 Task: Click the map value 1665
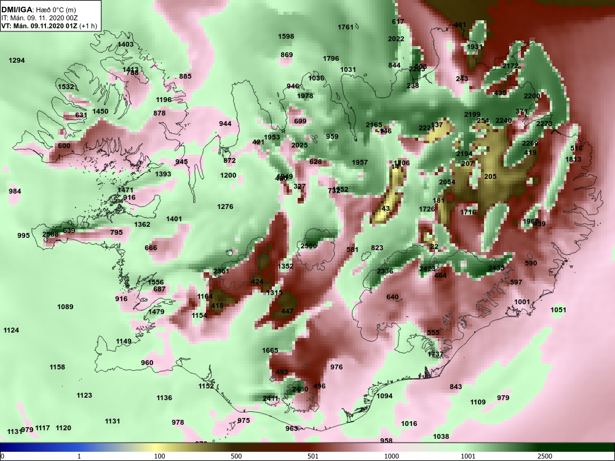click(x=270, y=350)
